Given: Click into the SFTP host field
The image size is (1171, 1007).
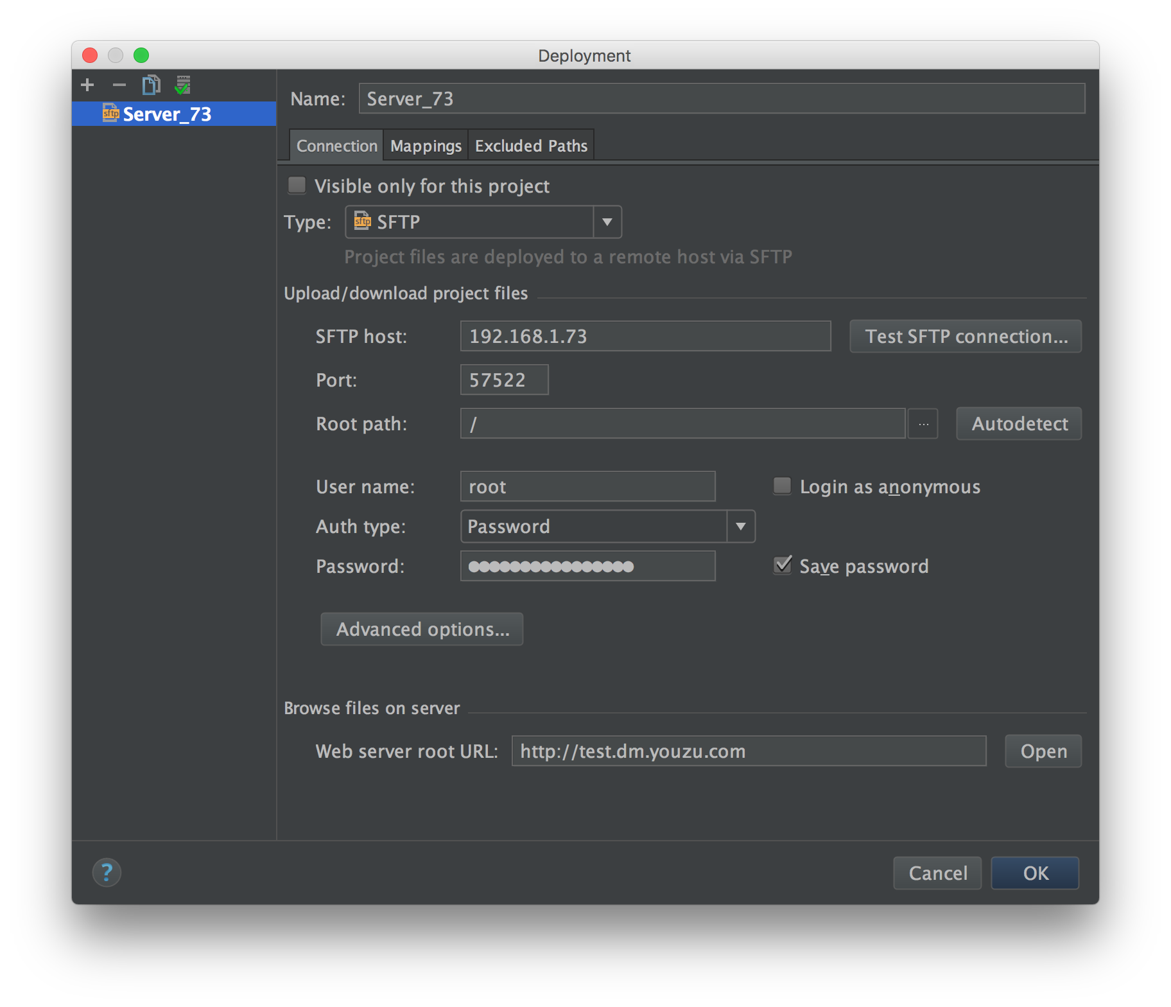Looking at the screenshot, I should [x=645, y=337].
